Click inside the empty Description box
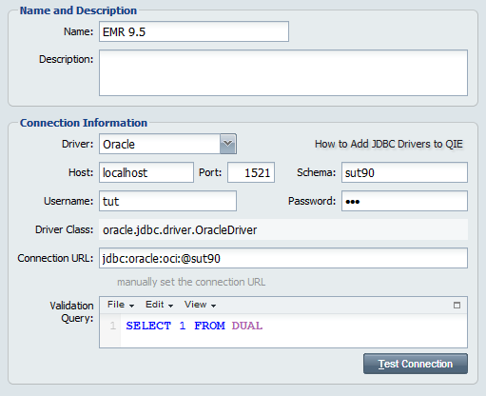 (x=283, y=72)
